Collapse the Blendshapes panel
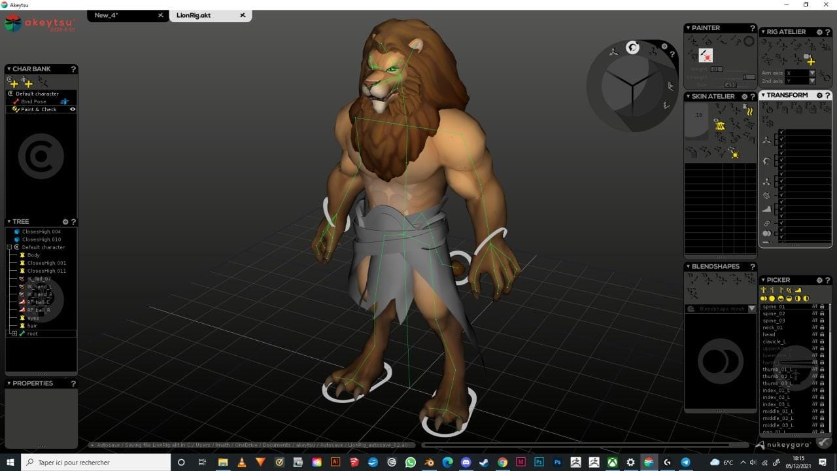This screenshot has height=471, width=837. [688, 267]
